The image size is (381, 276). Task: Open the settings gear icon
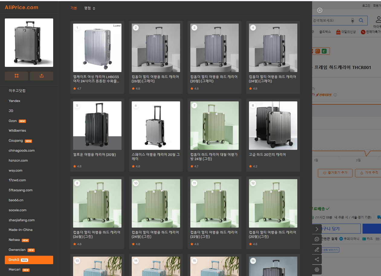317,269
